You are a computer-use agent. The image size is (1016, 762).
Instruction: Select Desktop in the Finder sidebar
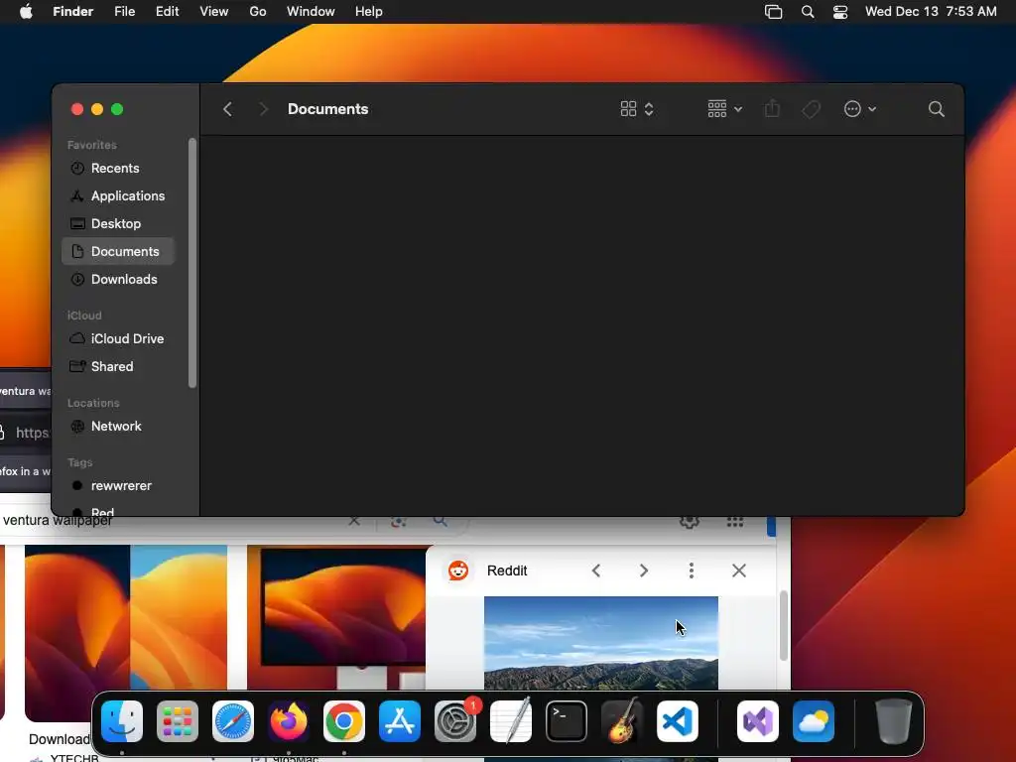(118, 223)
